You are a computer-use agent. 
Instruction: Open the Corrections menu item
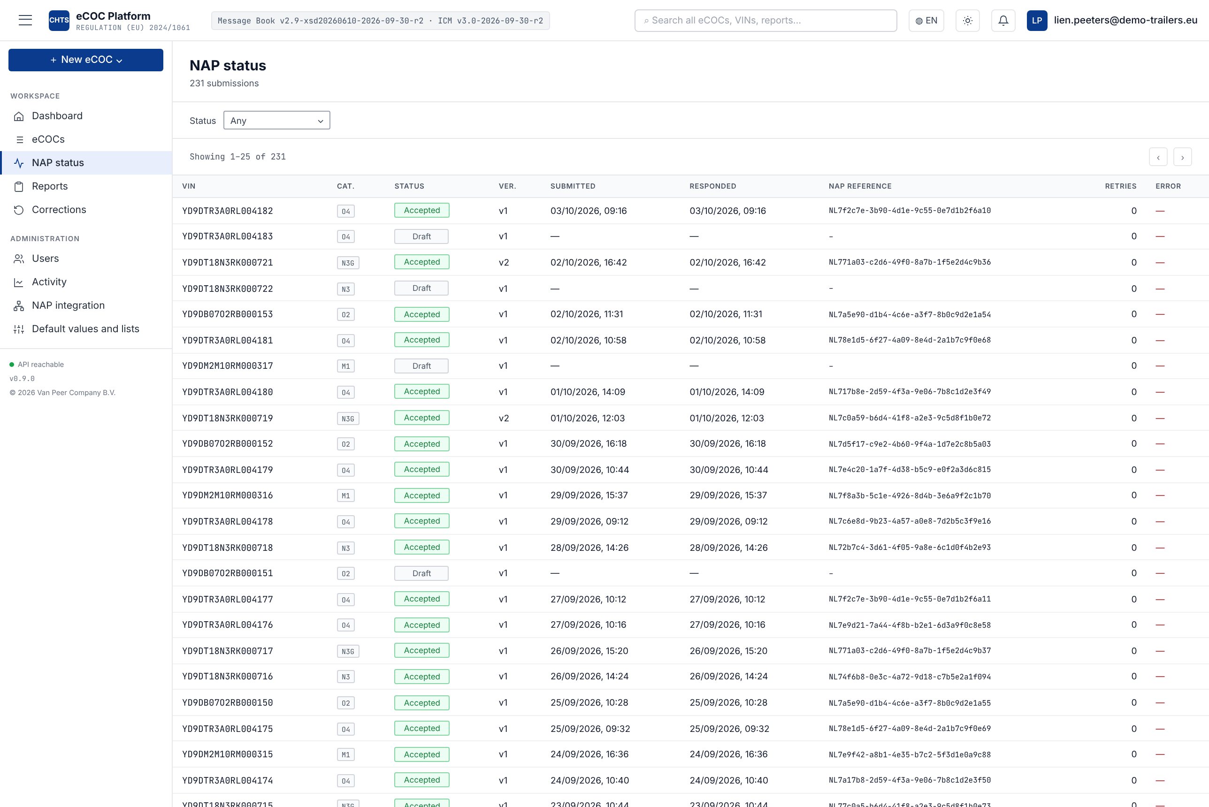coord(86,209)
